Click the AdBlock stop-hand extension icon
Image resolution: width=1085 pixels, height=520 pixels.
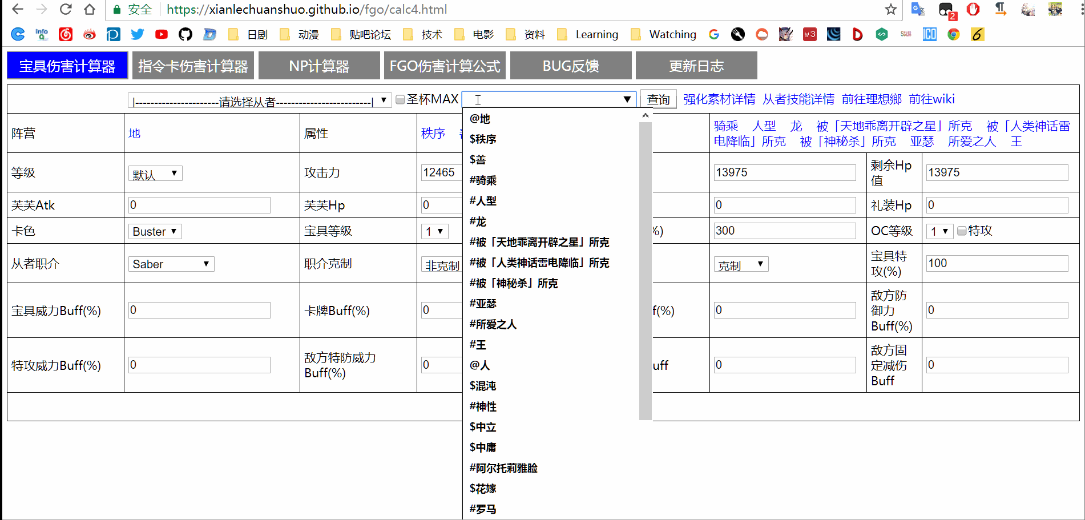pyautogui.click(x=973, y=10)
